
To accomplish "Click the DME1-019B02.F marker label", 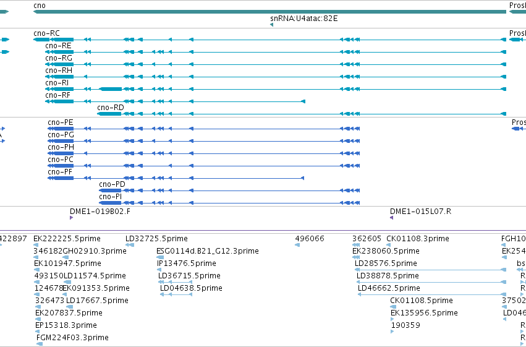I will [x=100, y=212].
